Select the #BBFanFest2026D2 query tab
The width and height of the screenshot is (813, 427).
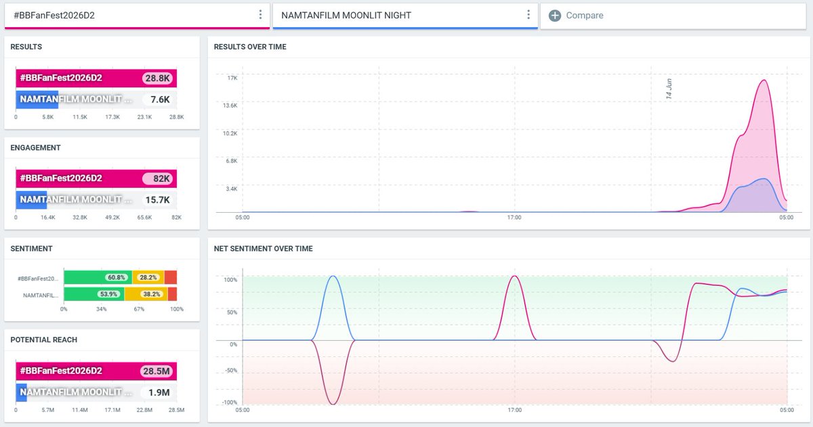click(x=137, y=16)
